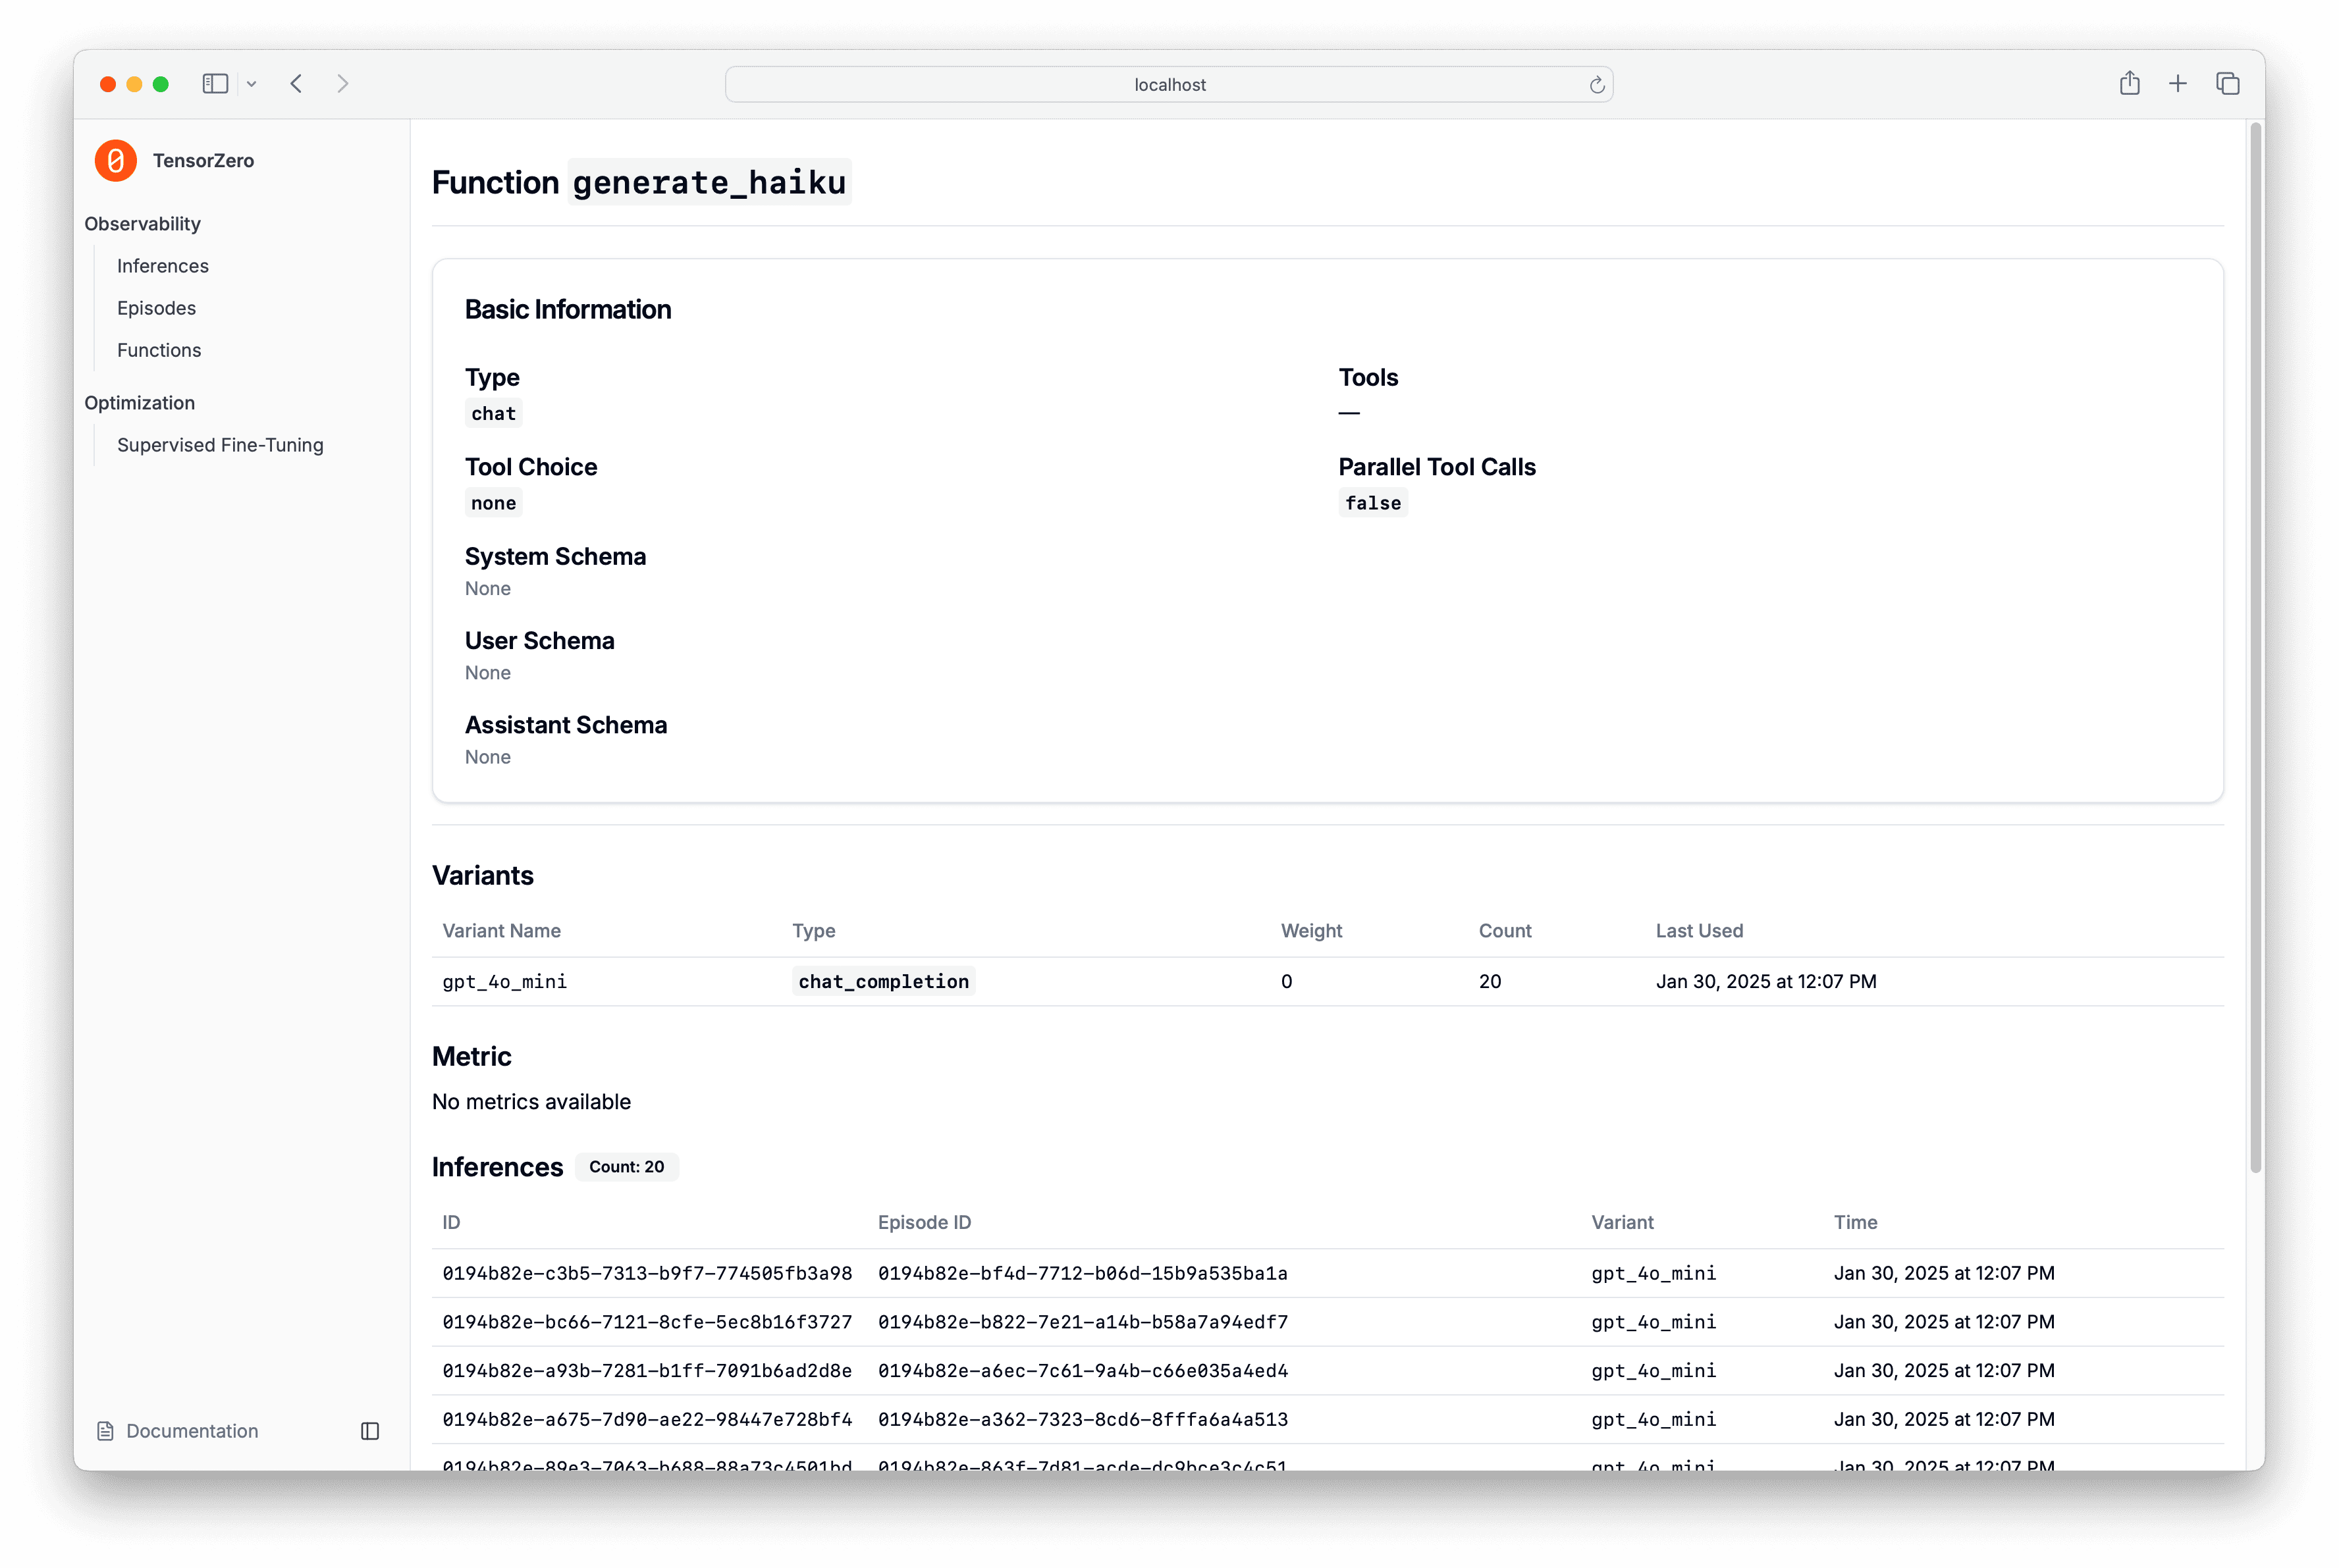The width and height of the screenshot is (2339, 1568).
Task: Open Inferences in the sidebar
Action: pos(162,266)
